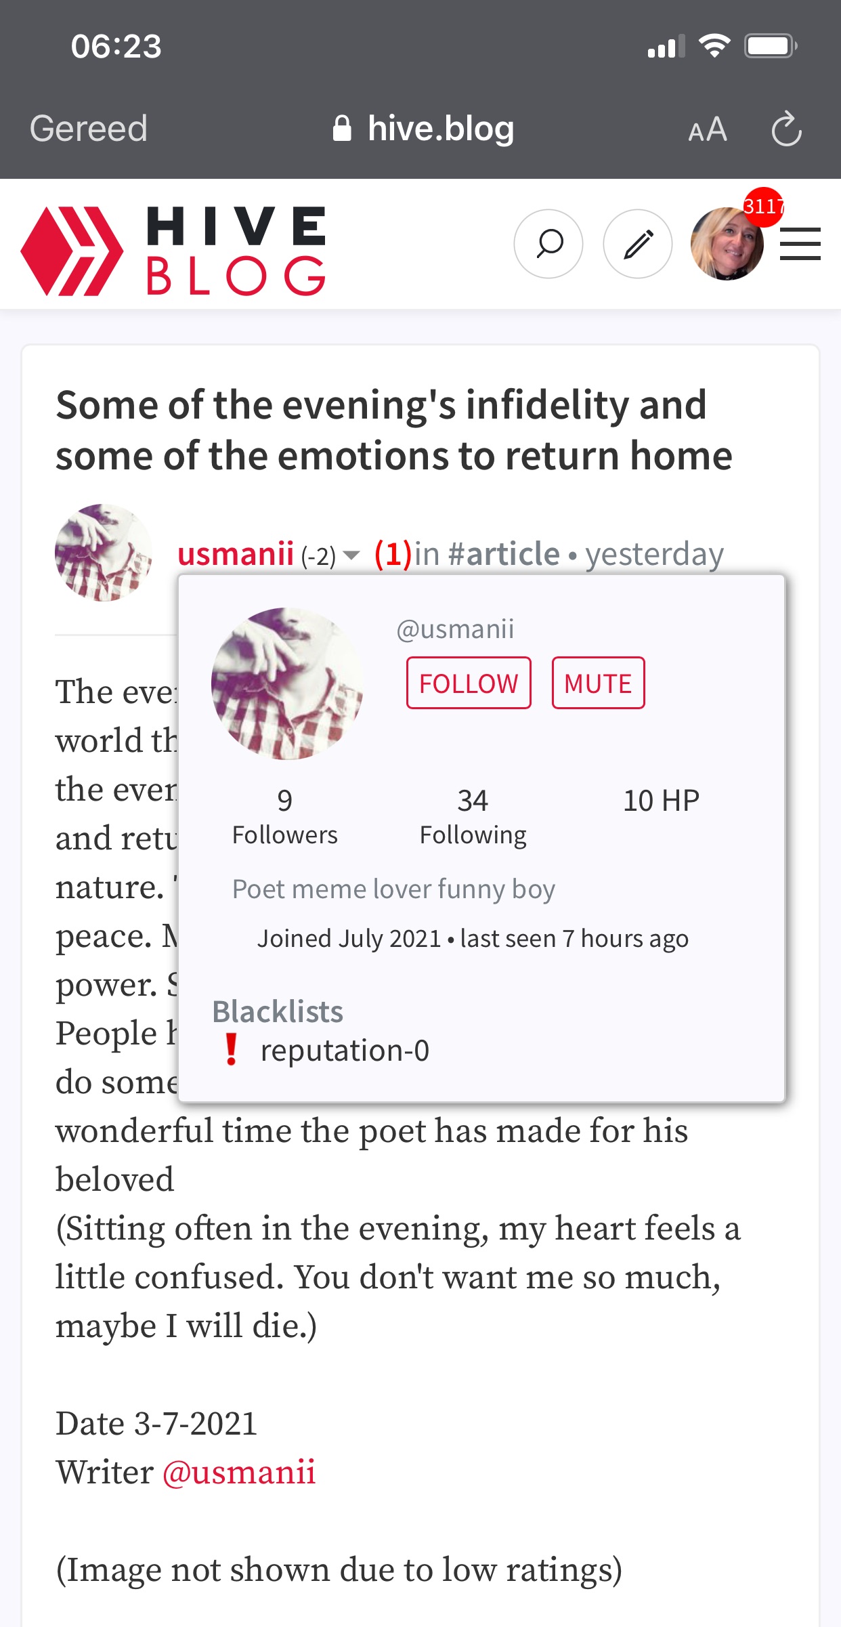Open user avatar with notification badge
The image size is (841, 1627).
727,244
